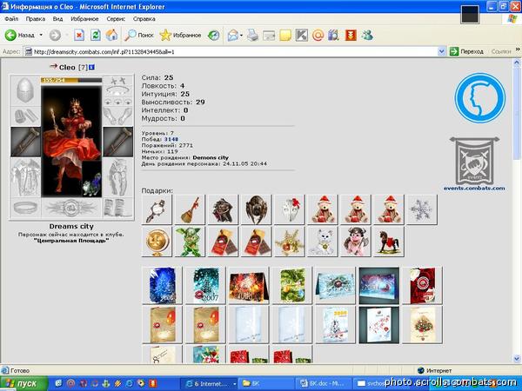Open the Избранное menu
The width and height of the screenshot is (522, 391).
(x=84, y=19)
